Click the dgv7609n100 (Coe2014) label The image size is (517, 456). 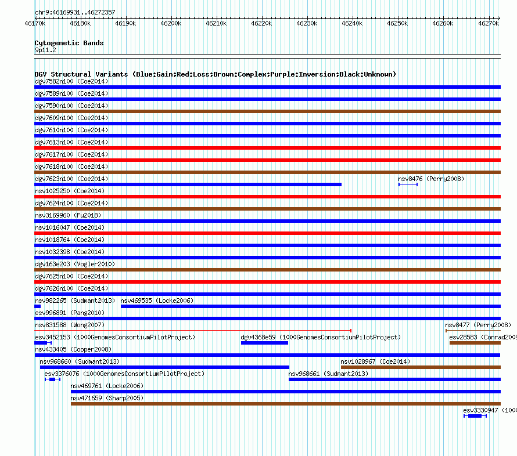point(71,118)
